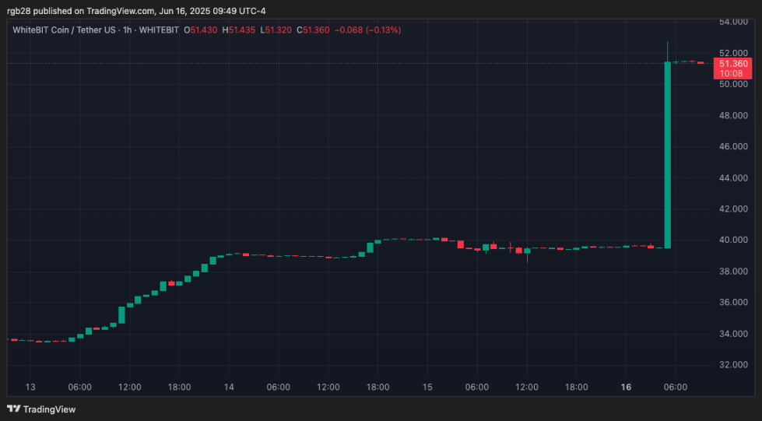762x421 pixels.
Task: Click the 40.000 price axis label
Action: point(734,240)
